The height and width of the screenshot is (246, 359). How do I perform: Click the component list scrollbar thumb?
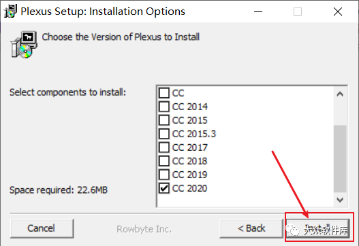pyautogui.click(x=340, y=159)
